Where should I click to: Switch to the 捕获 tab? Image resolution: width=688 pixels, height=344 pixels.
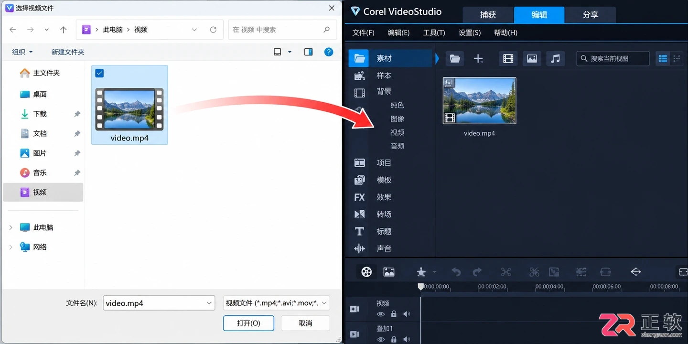tap(488, 15)
